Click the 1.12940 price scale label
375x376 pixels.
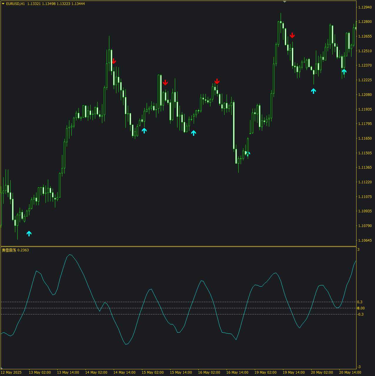pos(364,7)
